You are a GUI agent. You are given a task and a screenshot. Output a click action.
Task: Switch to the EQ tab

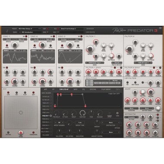coord(83,89)
